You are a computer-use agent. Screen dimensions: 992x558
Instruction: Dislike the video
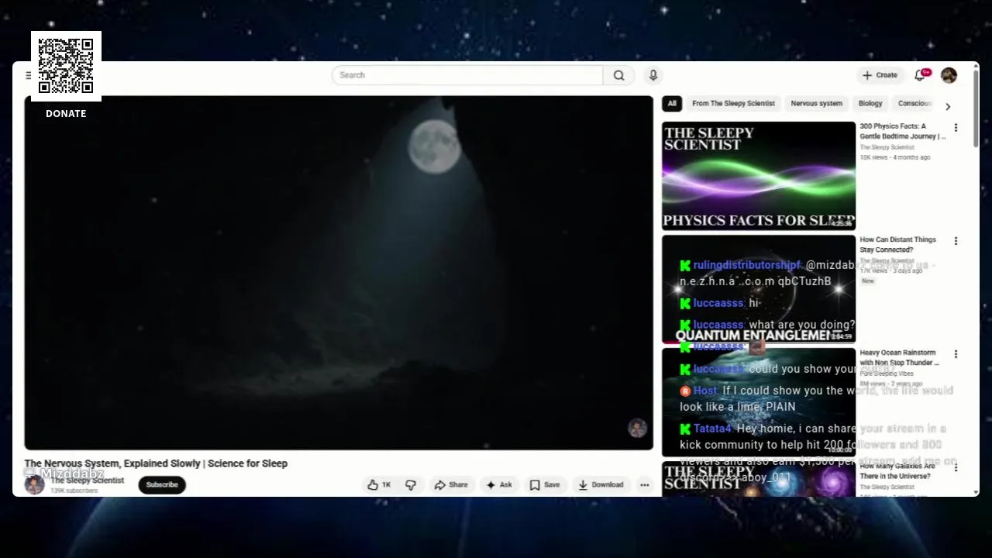[411, 485]
